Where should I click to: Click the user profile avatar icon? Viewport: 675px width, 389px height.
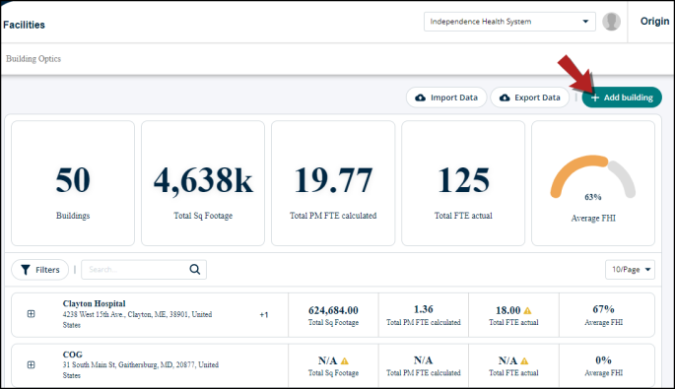click(611, 22)
